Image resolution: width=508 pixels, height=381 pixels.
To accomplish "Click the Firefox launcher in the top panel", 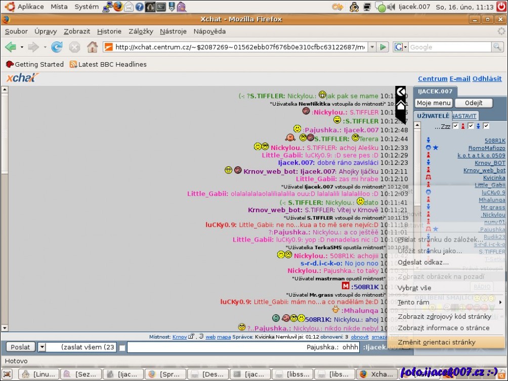I will 118,7.
